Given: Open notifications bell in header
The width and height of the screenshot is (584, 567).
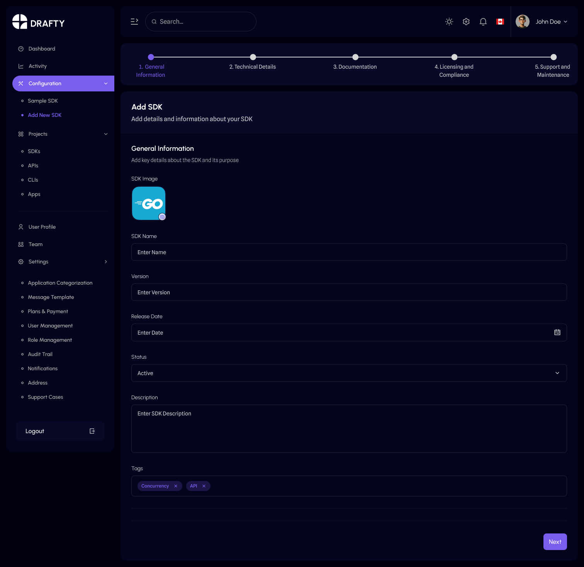Looking at the screenshot, I should tap(483, 22).
